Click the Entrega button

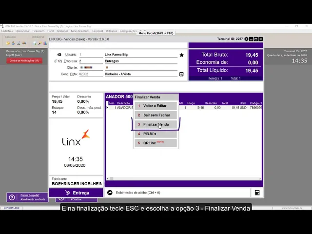(76, 193)
